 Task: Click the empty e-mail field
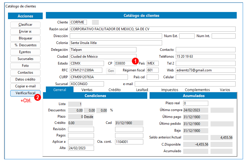pyautogui.click(x=185, y=84)
